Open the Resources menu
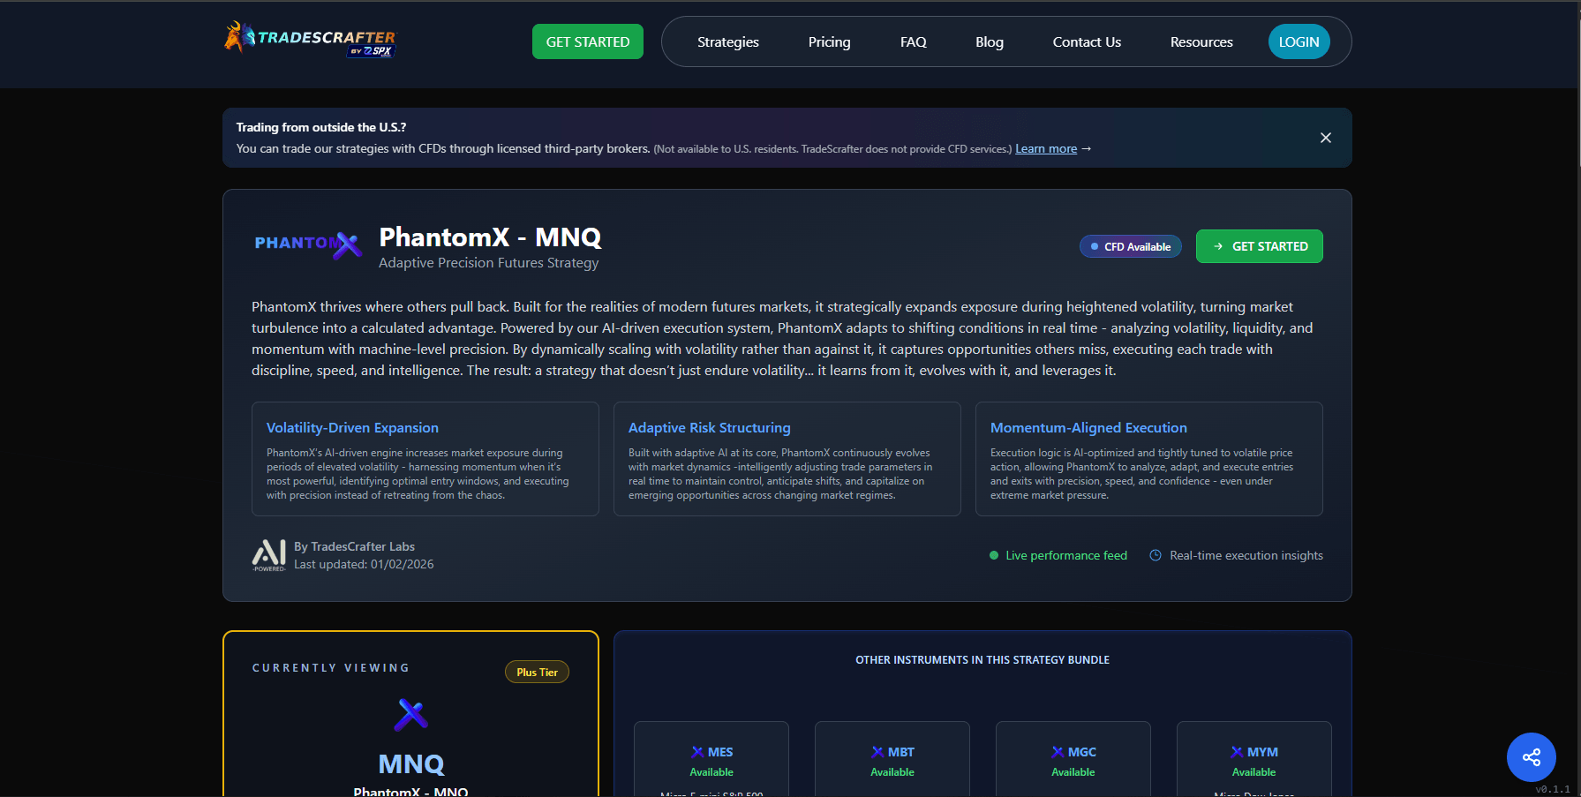The image size is (1581, 797). pos(1201,41)
